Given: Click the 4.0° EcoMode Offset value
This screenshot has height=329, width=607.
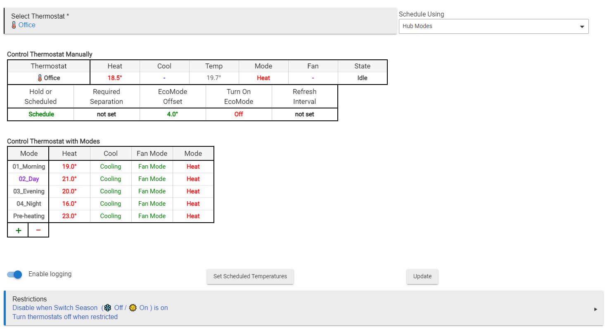Looking at the screenshot, I should click(172, 114).
